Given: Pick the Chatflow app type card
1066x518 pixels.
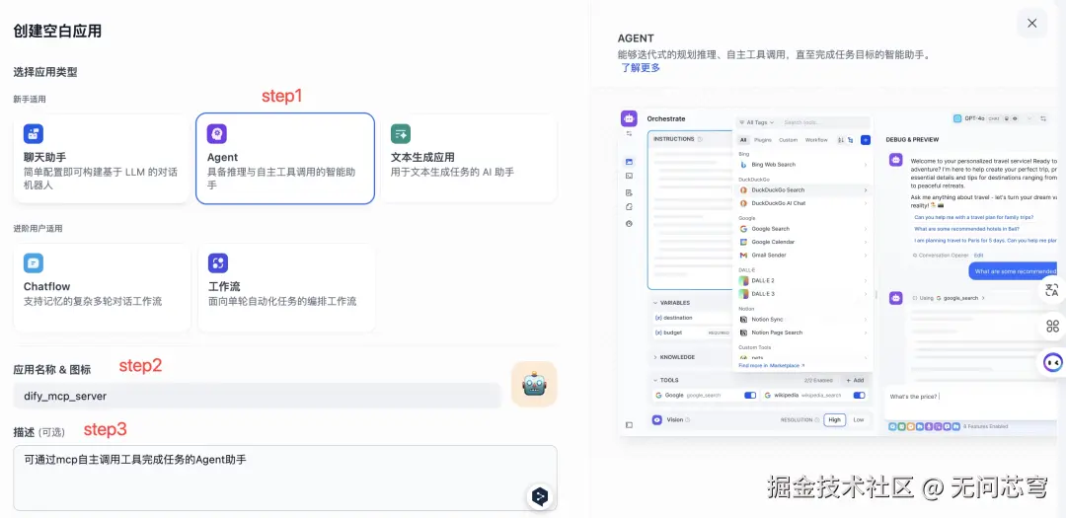Looking at the screenshot, I should pyautogui.click(x=102, y=287).
